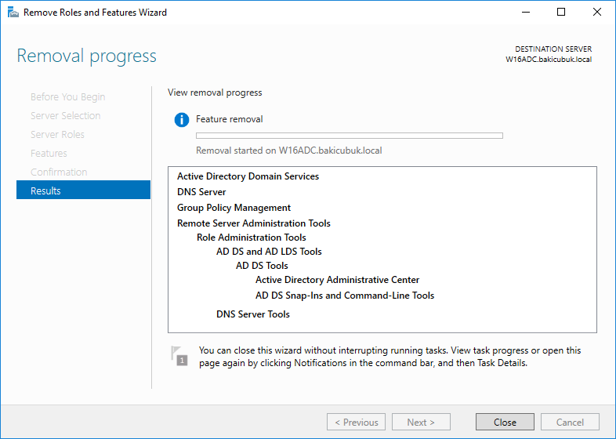This screenshot has height=439, width=616.
Task: Click Group Policy Management list item
Action: (234, 208)
